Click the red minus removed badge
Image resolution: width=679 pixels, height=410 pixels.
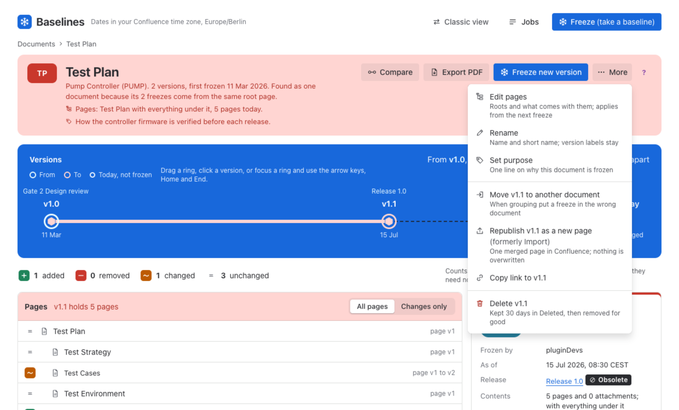81,275
